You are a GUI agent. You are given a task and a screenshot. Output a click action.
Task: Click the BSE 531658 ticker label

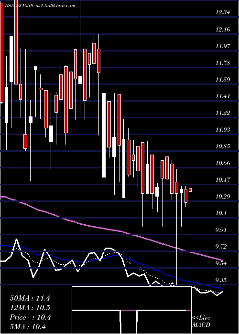click(18, 5)
